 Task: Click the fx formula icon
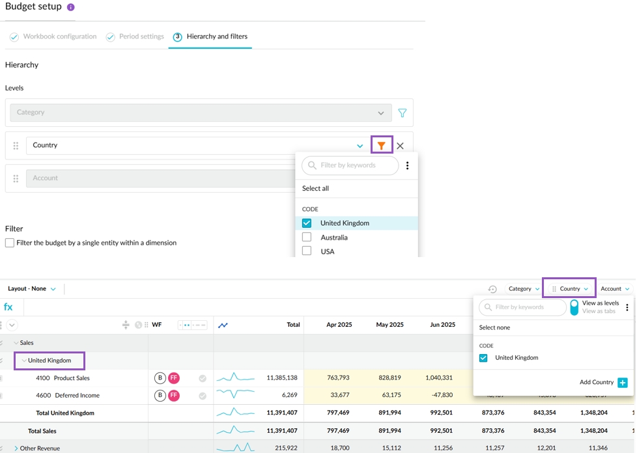(x=8, y=307)
